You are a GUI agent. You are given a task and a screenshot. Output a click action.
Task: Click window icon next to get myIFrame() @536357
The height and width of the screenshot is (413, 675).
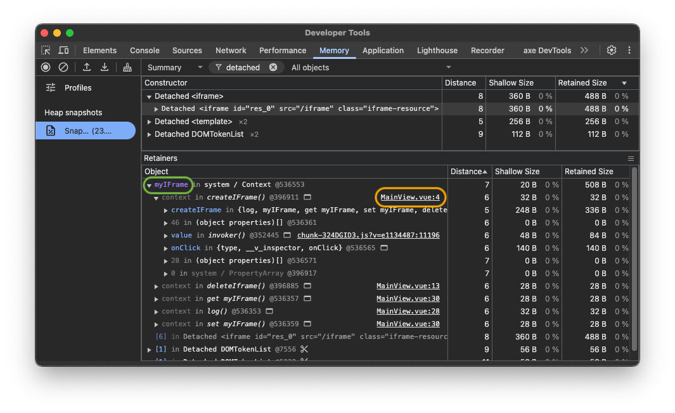(307, 298)
